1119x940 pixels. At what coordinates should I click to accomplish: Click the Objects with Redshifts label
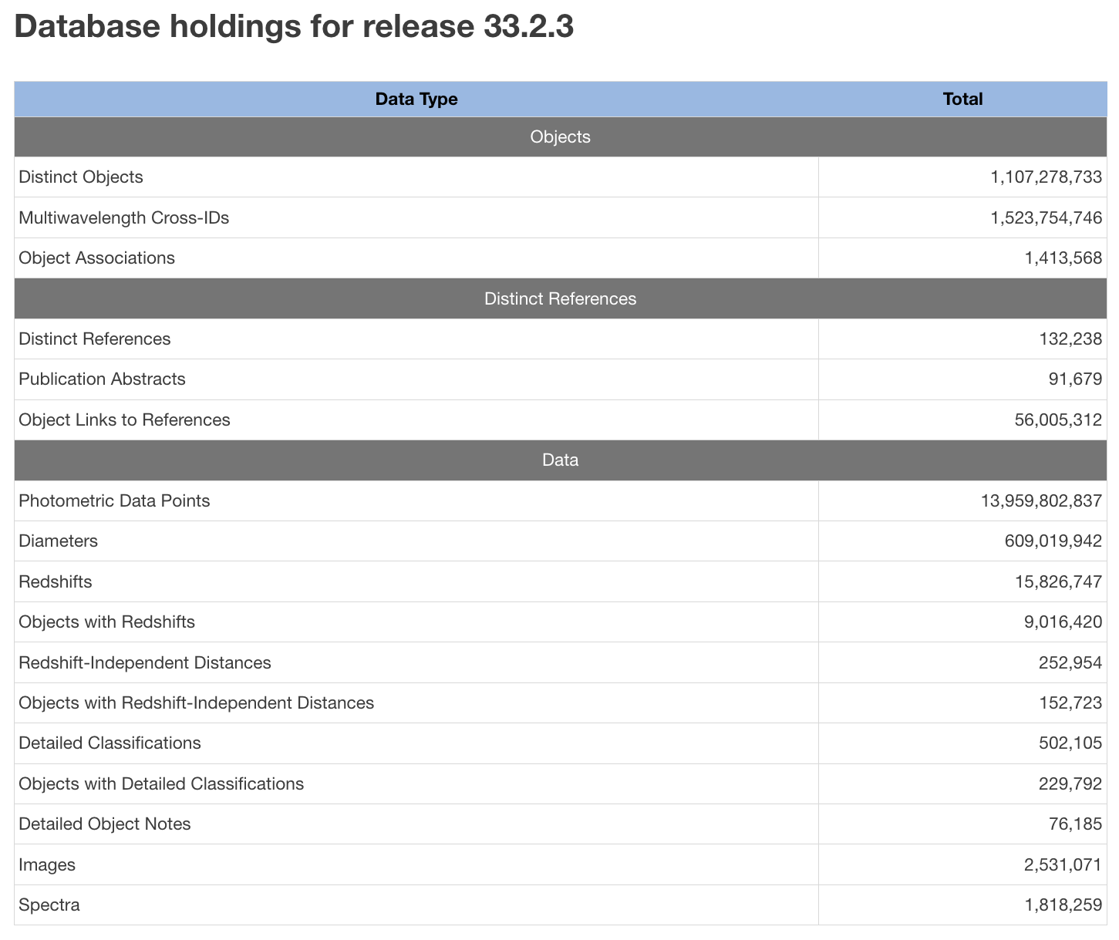(x=106, y=622)
